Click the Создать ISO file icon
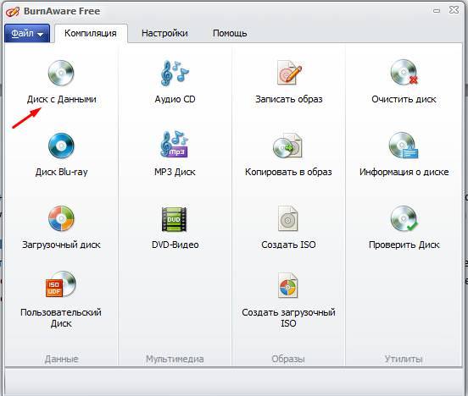This screenshot has width=468, height=396. pyautogui.click(x=287, y=218)
